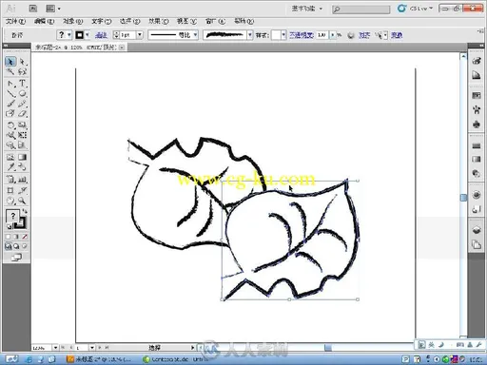This screenshot has height=365, width=487.
Task: Open the Arrange Documents dropdown
Action: (x=53, y=9)
